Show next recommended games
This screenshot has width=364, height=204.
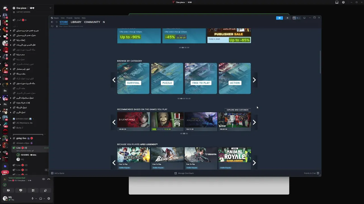[x=254, y=122]
